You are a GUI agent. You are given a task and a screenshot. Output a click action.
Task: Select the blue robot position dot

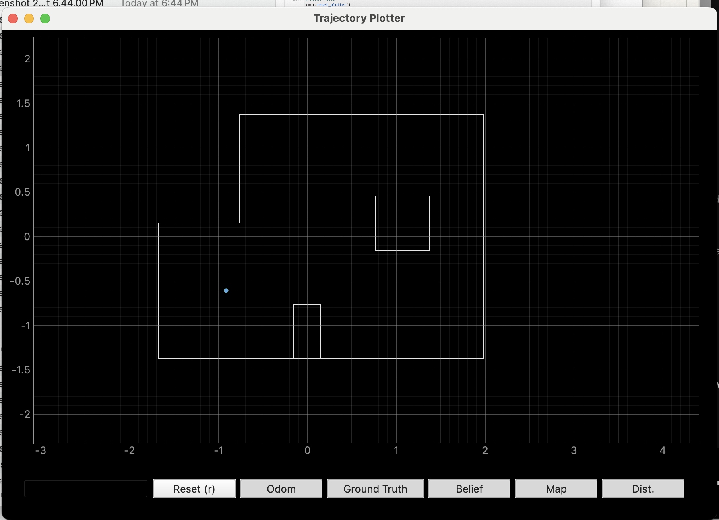click(226, 291)
